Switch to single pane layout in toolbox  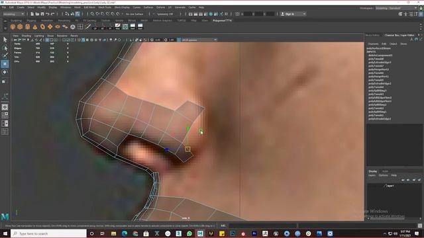pos(5,107)
